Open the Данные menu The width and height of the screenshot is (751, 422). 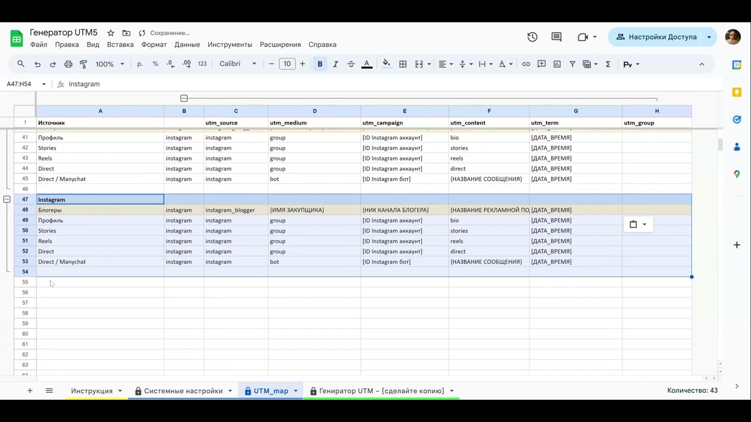187,45
